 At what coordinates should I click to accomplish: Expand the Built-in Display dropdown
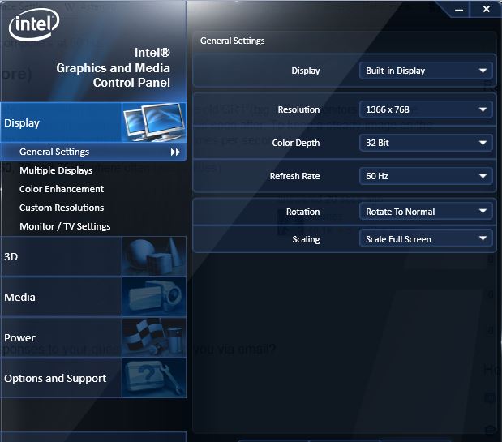tap(426, 71)
